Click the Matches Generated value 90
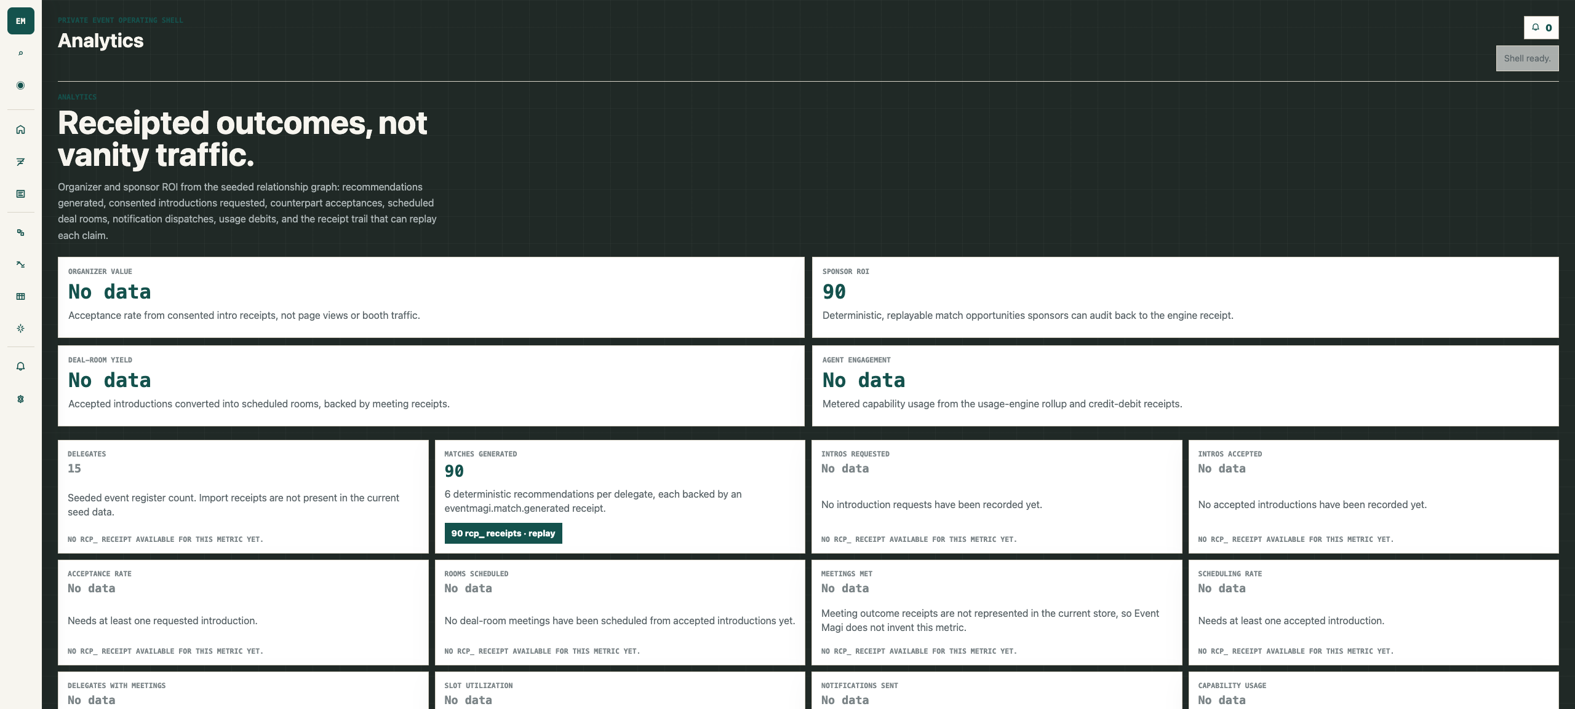Viewport: 1575px width, 709px height. coord(454,471)
